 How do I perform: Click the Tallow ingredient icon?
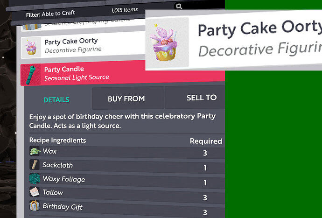[35, 192]
